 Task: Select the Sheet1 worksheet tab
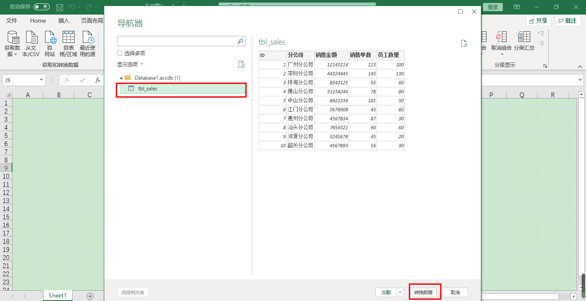[57, 295]
